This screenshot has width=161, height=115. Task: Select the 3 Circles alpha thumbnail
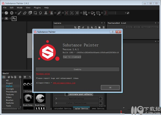click(x=28, y=85)
